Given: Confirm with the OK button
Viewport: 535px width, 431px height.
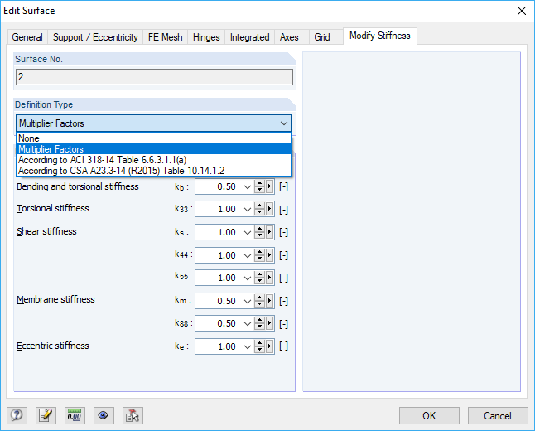Looking at the screenshot, I should [x=429, y=415].
